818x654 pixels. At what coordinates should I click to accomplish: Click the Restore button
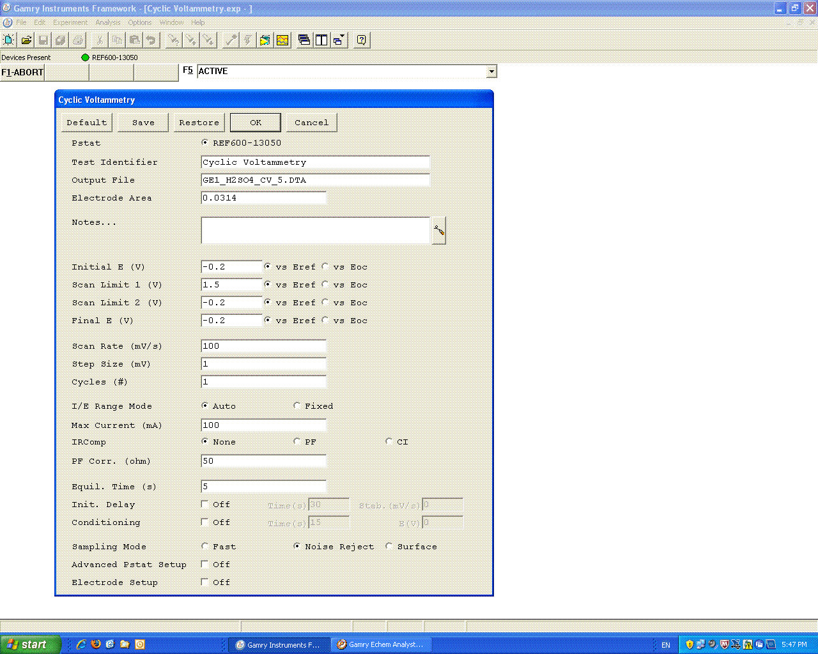[x=199, y=123]
